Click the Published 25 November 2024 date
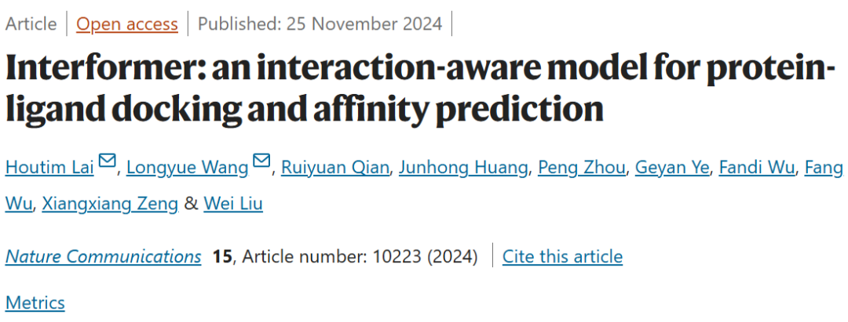 [320, 24]
